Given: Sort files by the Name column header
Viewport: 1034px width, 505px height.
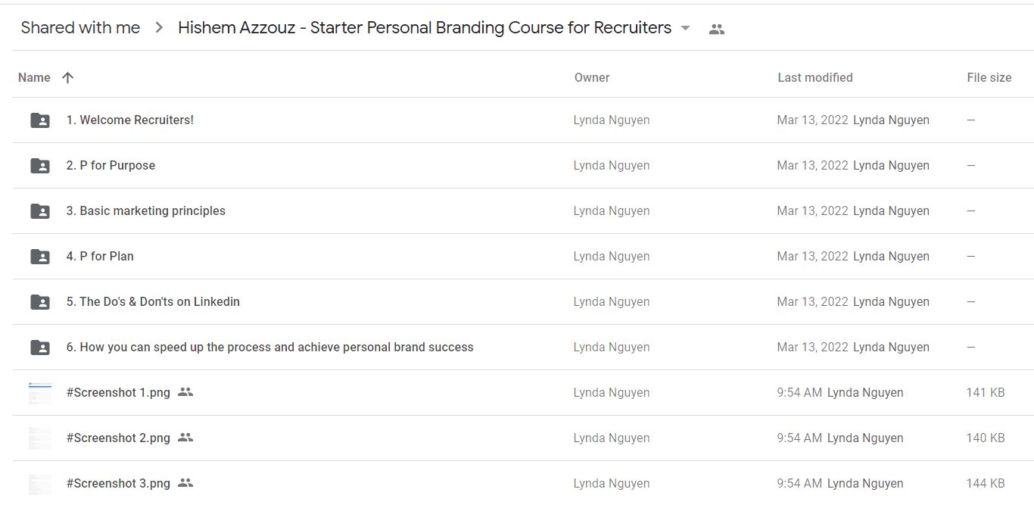Looking at the screenshot, I should click(34, 77).
